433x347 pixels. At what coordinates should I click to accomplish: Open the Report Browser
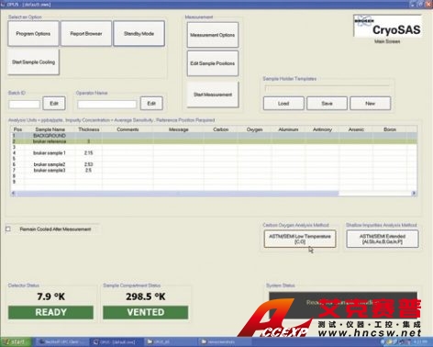click(86, 34)
